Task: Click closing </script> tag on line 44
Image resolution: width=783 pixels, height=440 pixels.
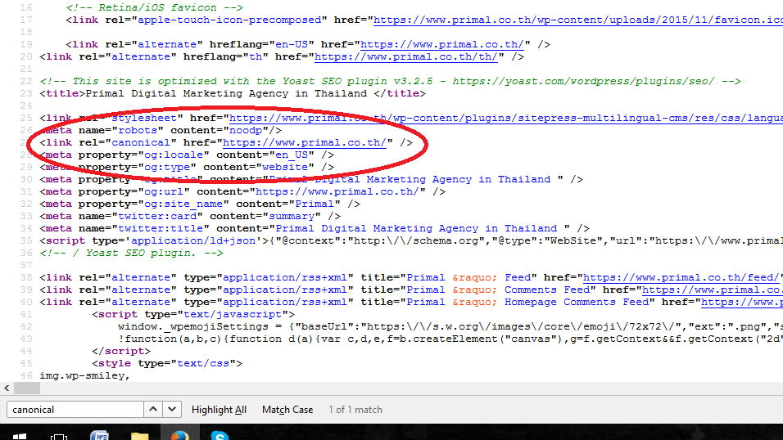Action: [x=121, y=351]
